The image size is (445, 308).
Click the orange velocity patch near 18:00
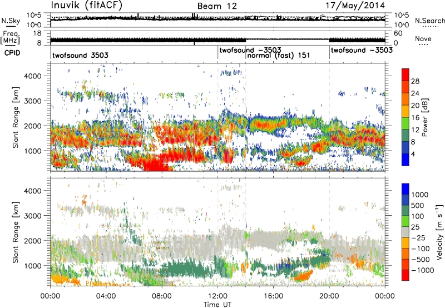tap(303, 275)
